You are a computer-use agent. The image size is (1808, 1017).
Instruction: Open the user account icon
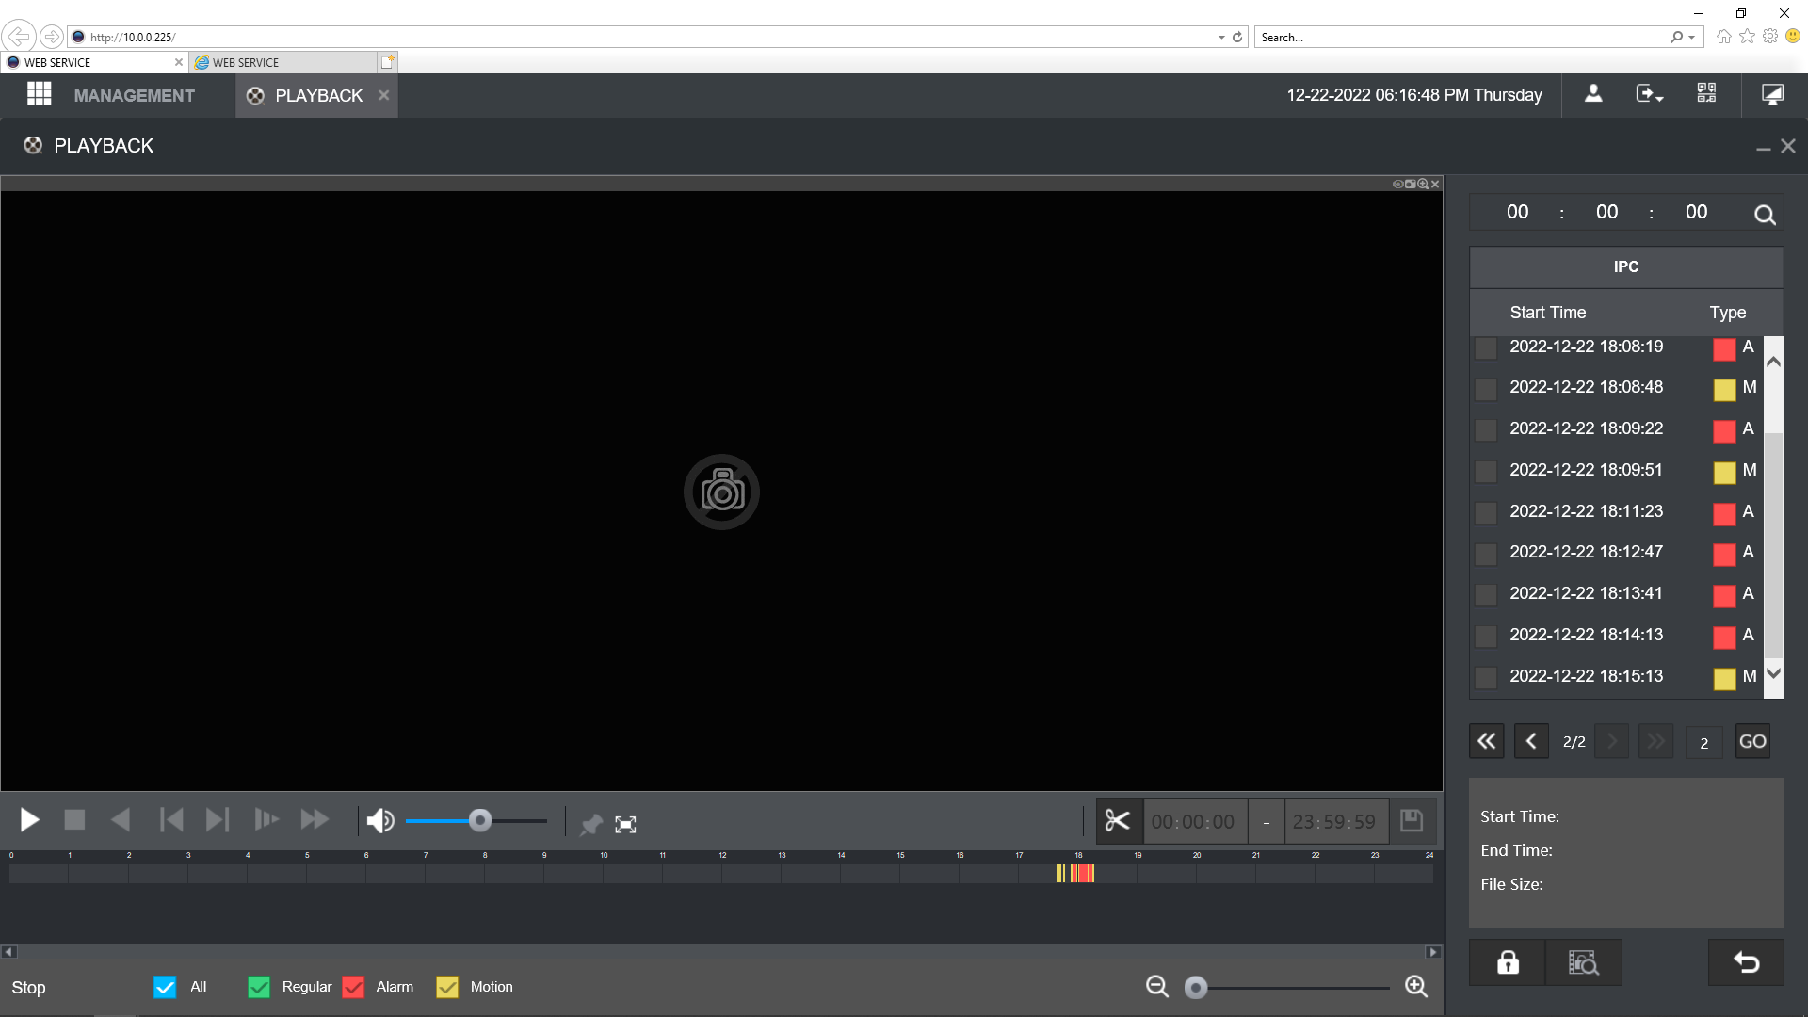[x=1593, y=94]
